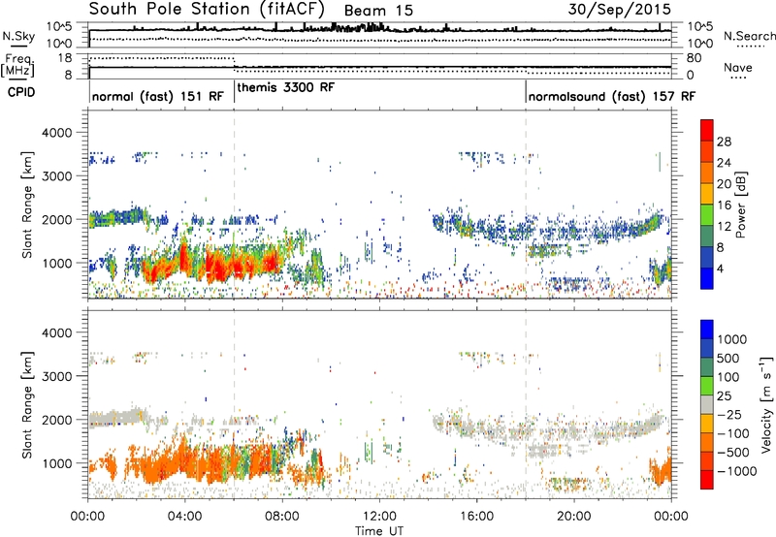Viewport: 776px width, 537px height.
Task: Click the 'South Pole Station (fitACF)' title
Action: pos(207,9)
